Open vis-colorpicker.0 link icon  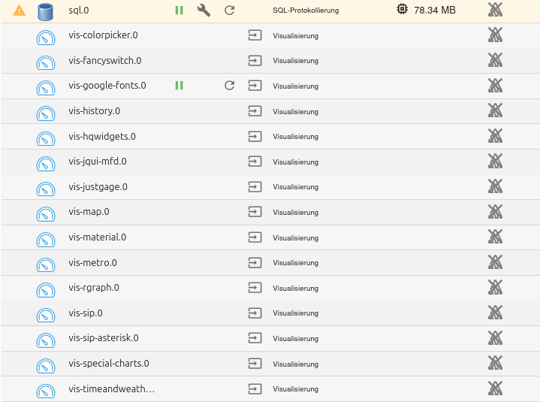255,35
